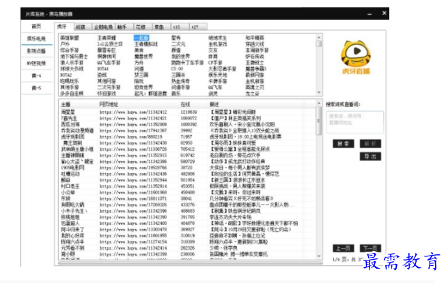Screen dimensions: 446x283
Task: Select the 二次元 category
Action: [x=178, y=44]
